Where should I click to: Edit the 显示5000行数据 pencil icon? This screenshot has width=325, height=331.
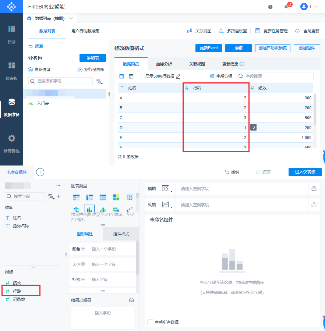(178, 76)
